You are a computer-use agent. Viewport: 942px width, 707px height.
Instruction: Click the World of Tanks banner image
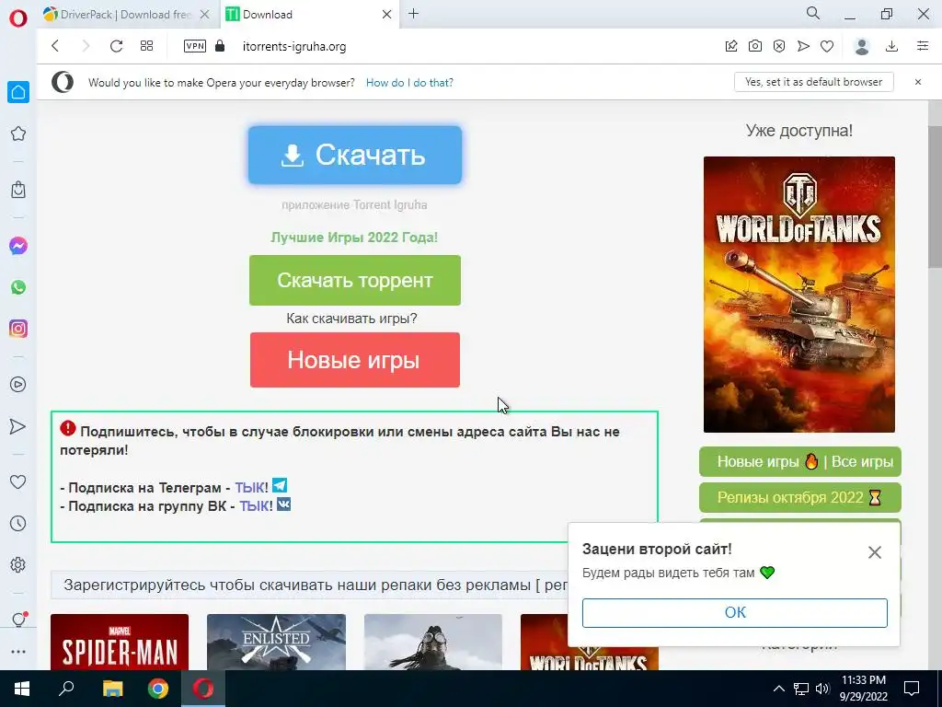click(799, 294)
